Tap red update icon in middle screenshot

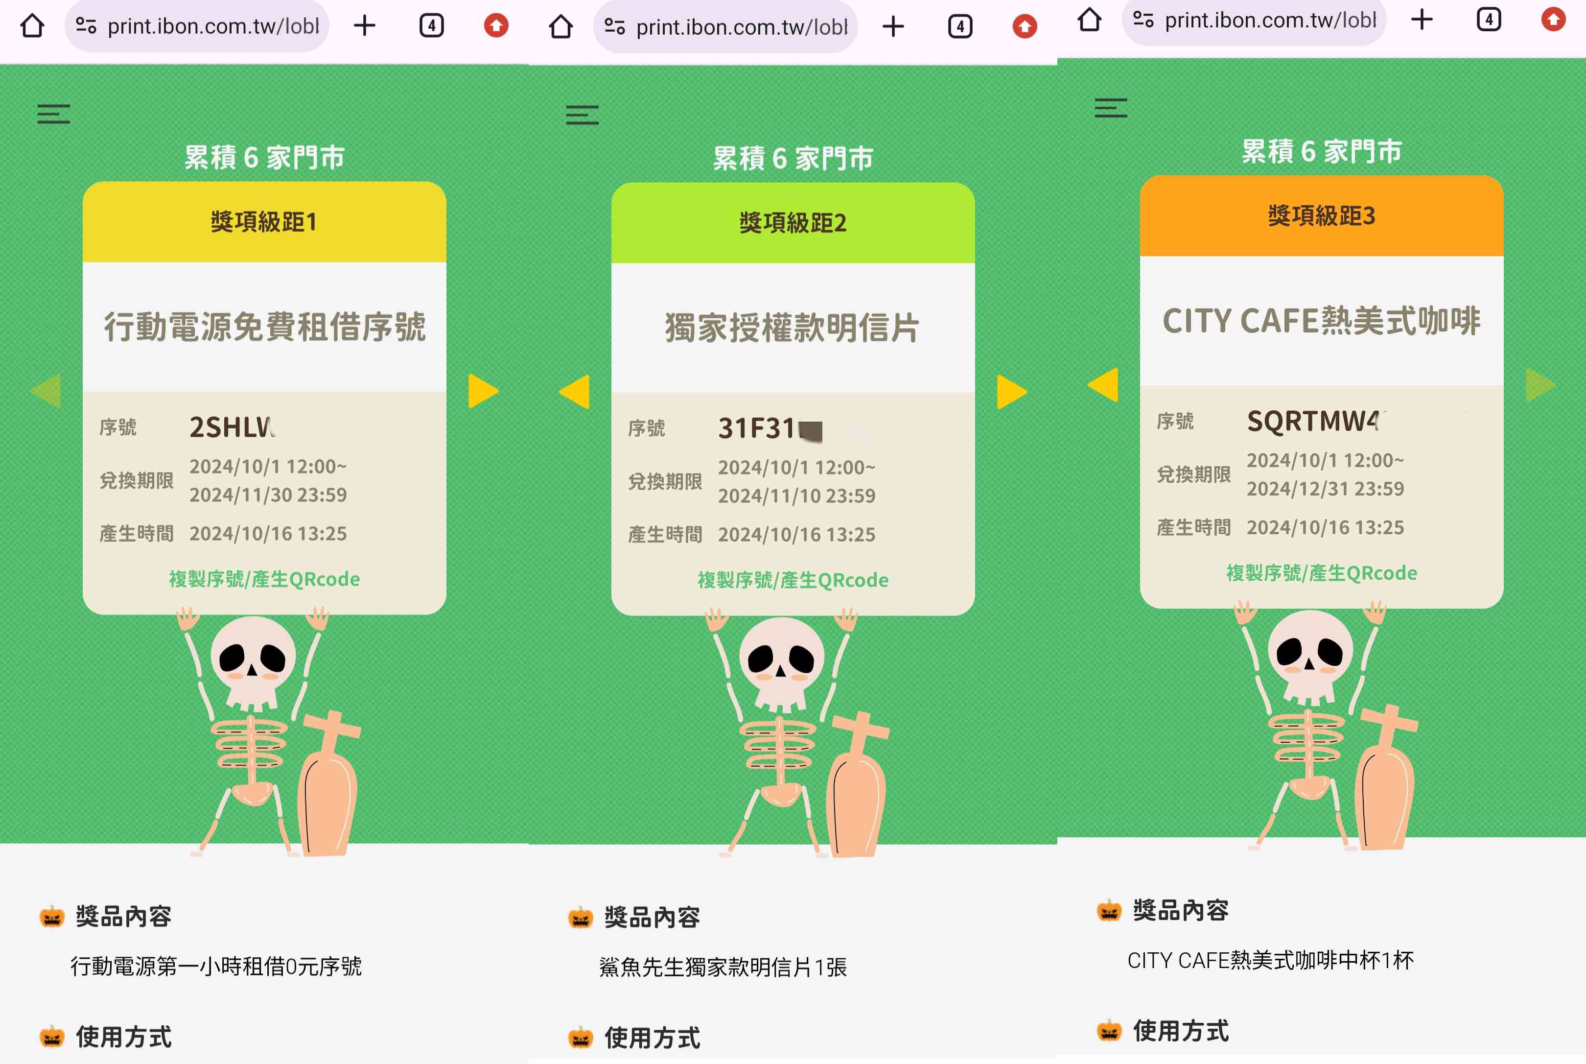[1025, 26]
